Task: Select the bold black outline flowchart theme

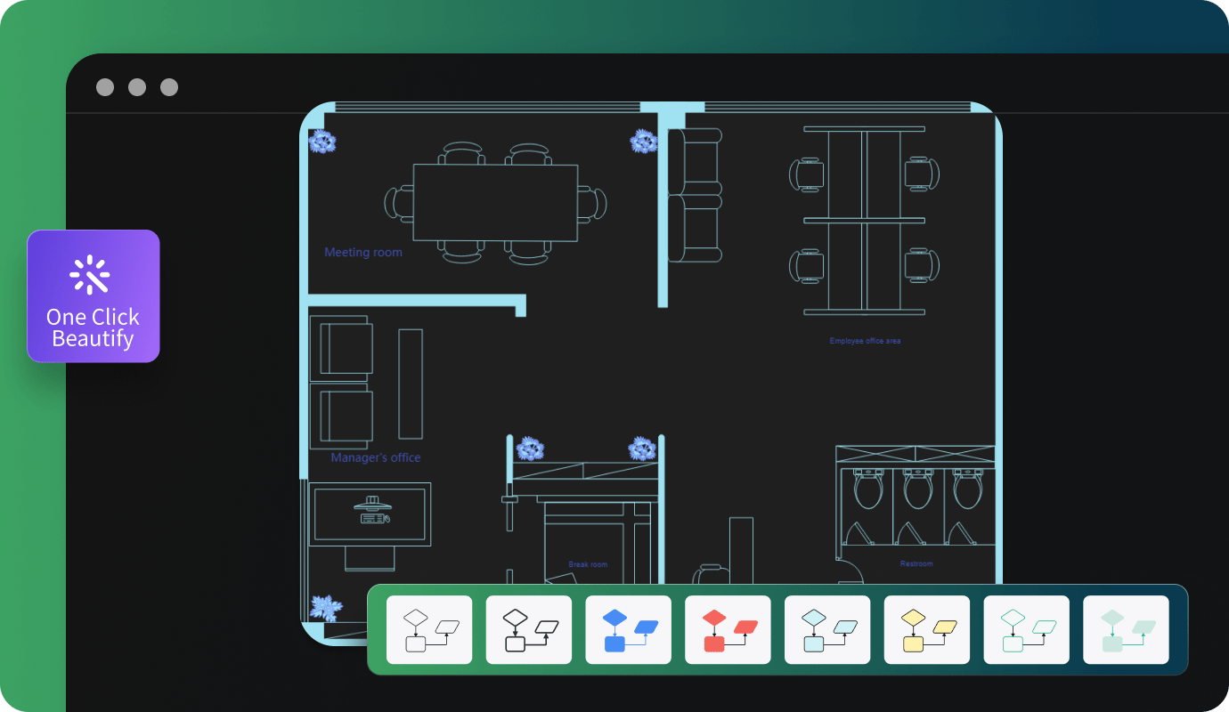Action: [x=529, y=630]
